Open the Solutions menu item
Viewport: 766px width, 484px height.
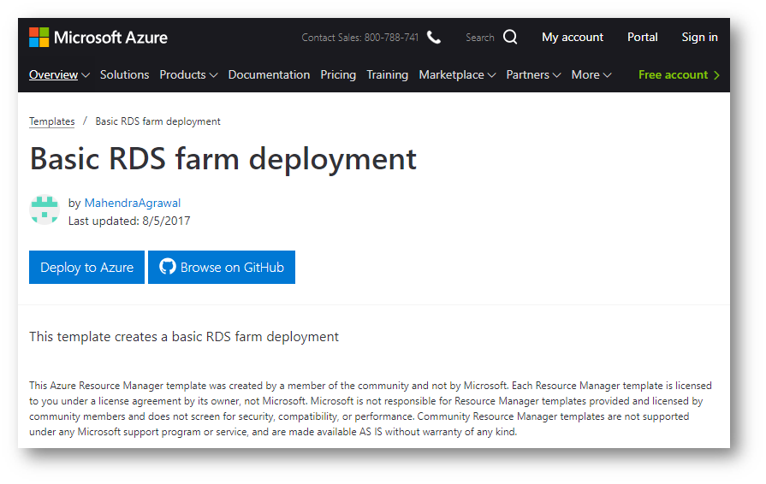[x=125, y=74]
